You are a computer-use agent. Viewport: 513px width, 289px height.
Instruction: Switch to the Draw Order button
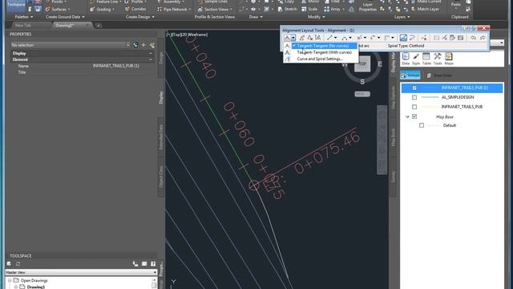point(439,75)
